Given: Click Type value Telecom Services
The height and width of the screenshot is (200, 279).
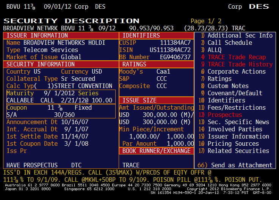Looking at the screenshot, I should 51,50.
